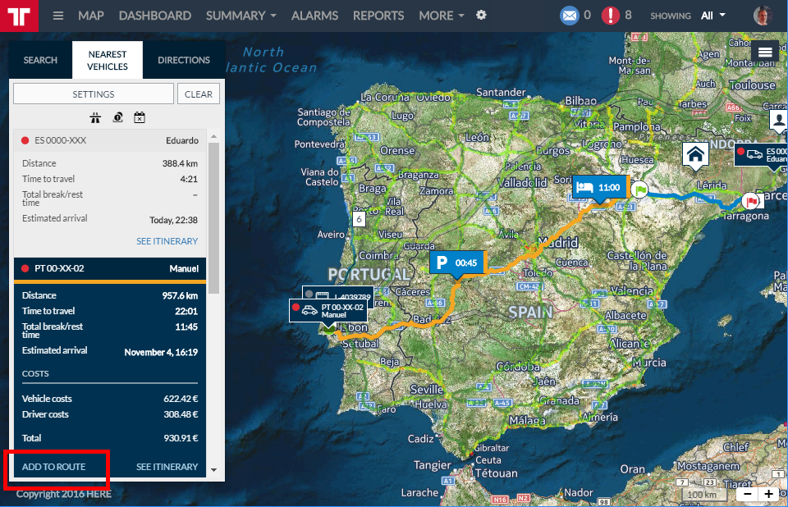Open the Showing All filter dropdown

[x=712, y=16]
